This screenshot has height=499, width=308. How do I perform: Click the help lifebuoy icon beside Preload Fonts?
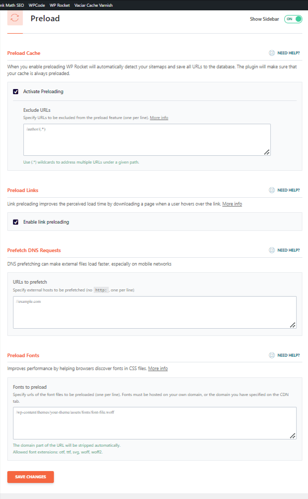pyautogui.click(x=272, y=355)
